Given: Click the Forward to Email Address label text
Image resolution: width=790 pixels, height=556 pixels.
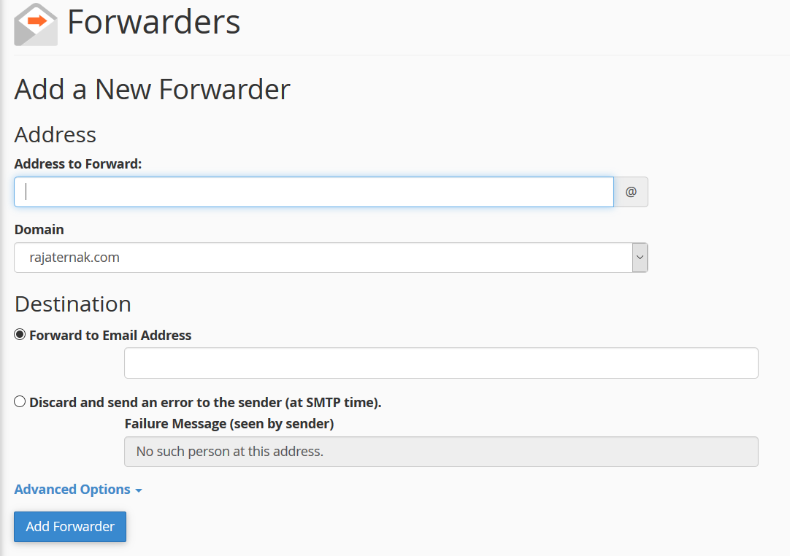Looking at the screenshot, I should [x=110, y=336].
